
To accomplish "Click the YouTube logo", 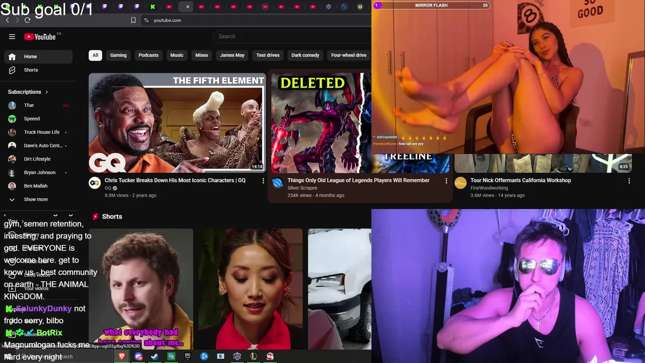I will (x=40, y=37).
